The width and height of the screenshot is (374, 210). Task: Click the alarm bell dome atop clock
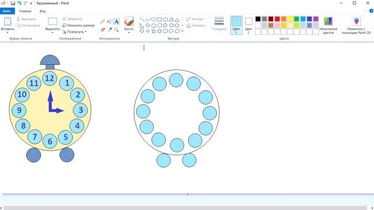click(50, 60)
